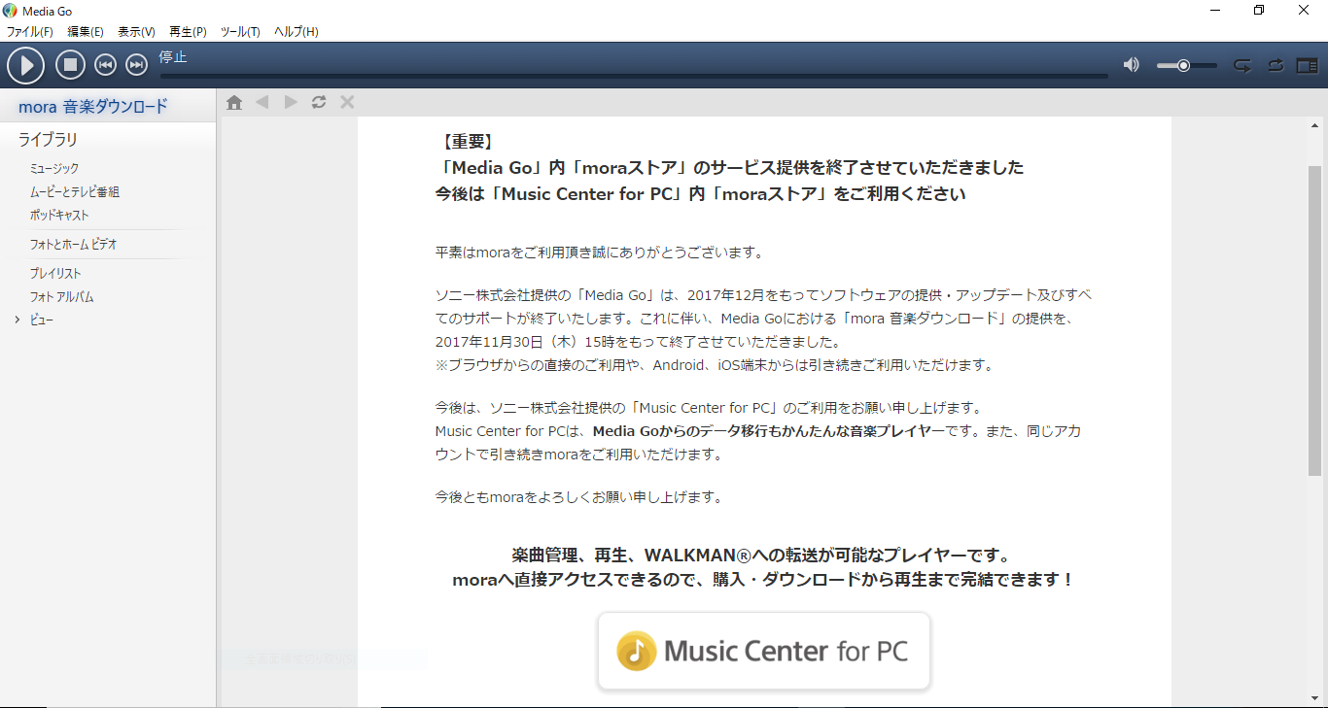Skip to the next track
Viewport: 1328px width, 708px height.
pos(137,65)
